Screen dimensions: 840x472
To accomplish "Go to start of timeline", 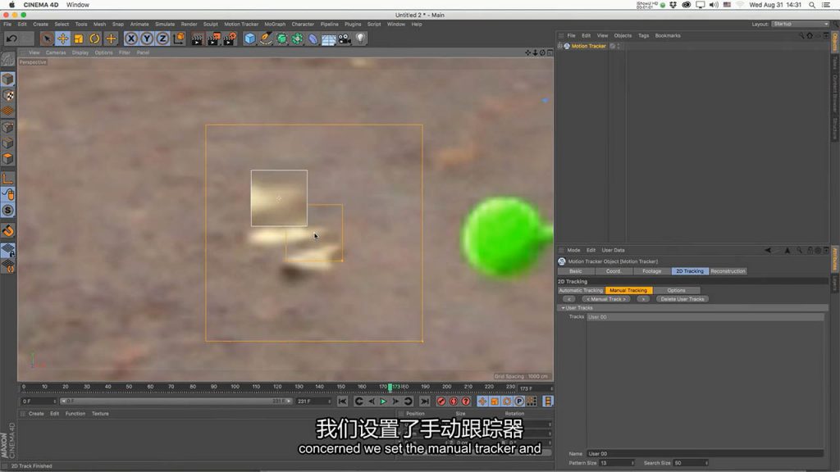I will [x=342, y=402].
